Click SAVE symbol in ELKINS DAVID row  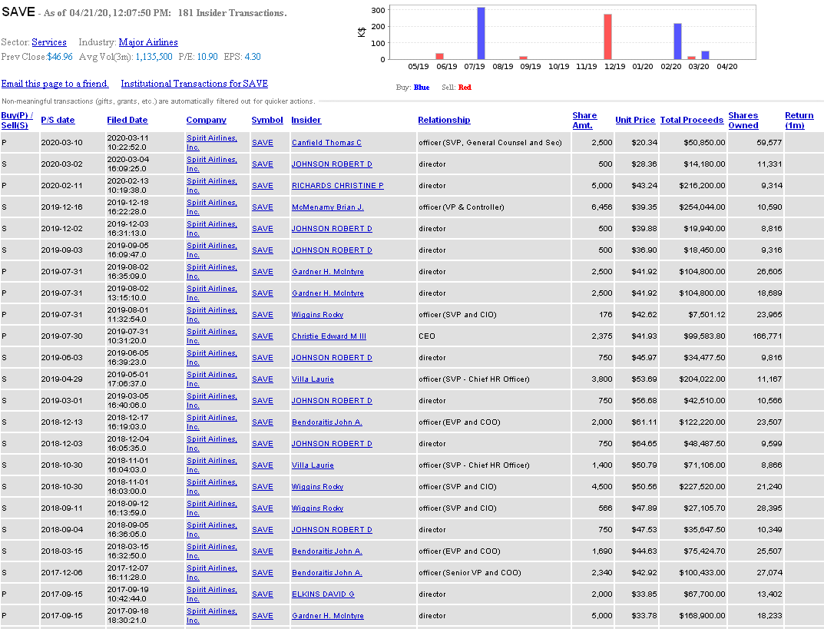coord(262,594)
